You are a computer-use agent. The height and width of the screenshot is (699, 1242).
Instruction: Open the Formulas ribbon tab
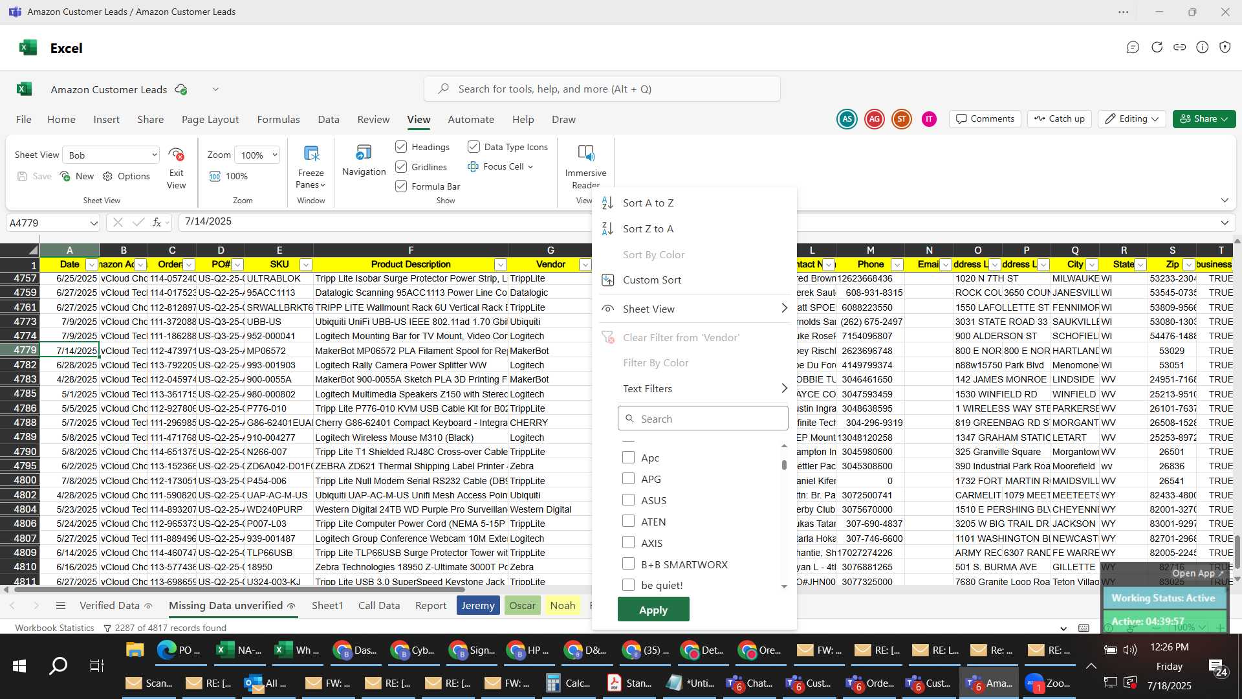(278, 120)
